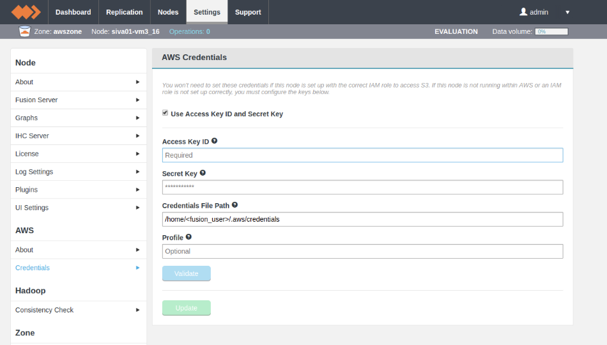Click the Validate button

(186, 273)
